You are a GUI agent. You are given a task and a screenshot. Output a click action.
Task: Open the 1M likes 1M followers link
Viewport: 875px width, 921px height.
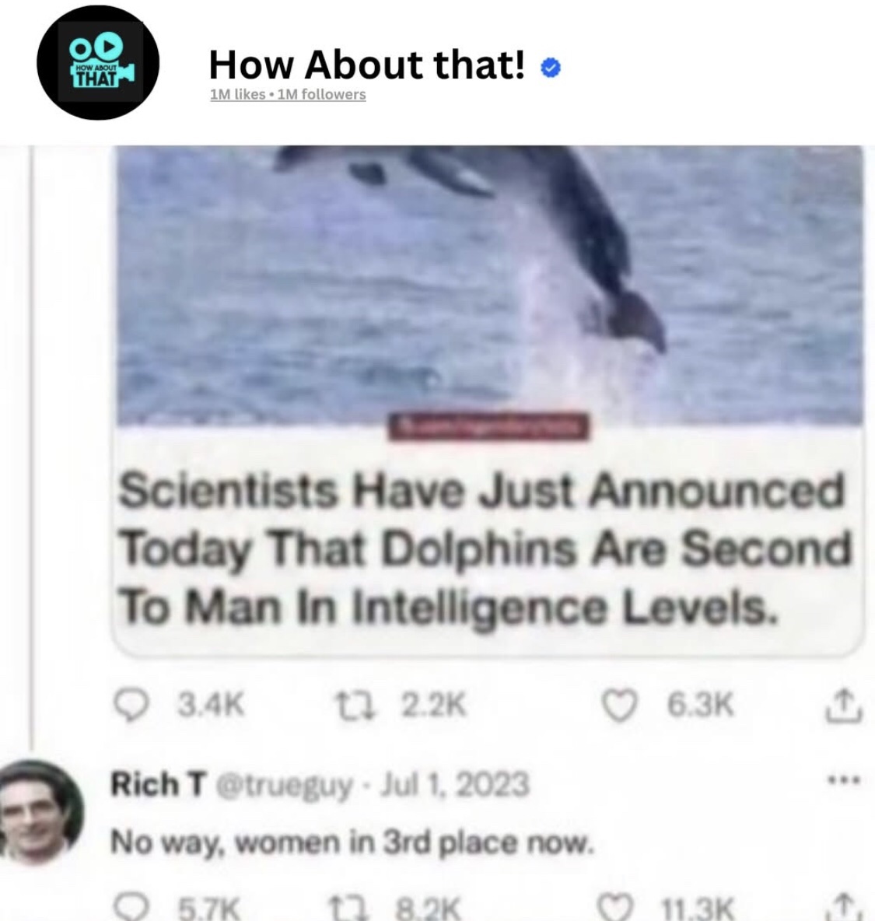point(288,94)
